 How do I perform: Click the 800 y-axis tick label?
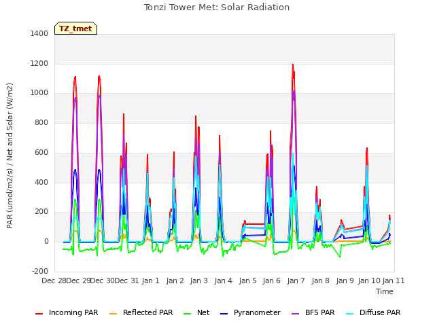41,122
